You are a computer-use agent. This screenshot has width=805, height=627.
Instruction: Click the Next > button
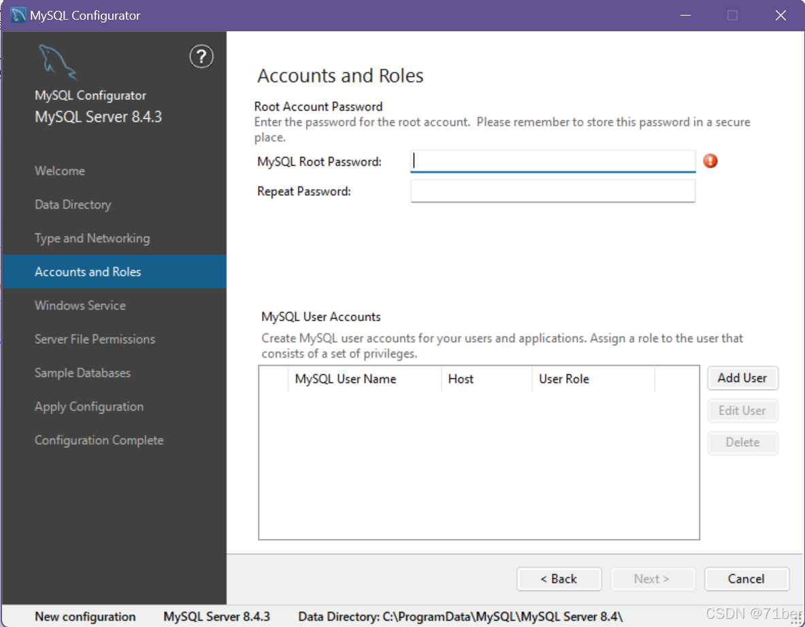[652, 579]
